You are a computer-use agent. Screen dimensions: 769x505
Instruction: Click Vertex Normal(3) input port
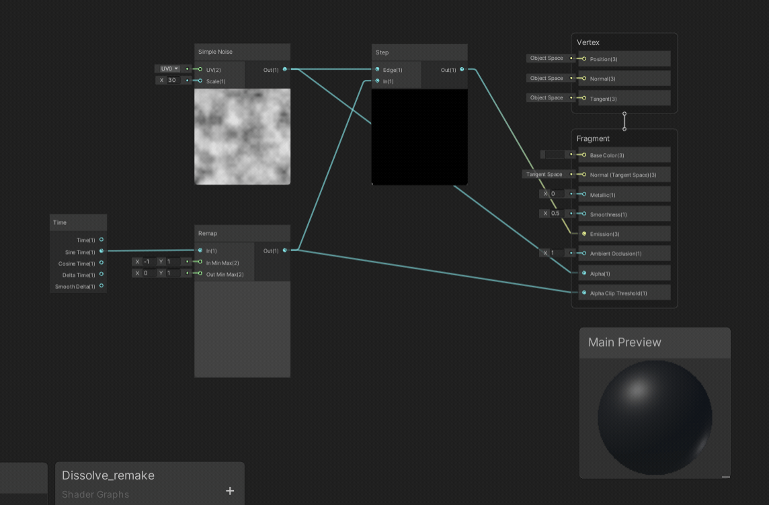[584, 79]
